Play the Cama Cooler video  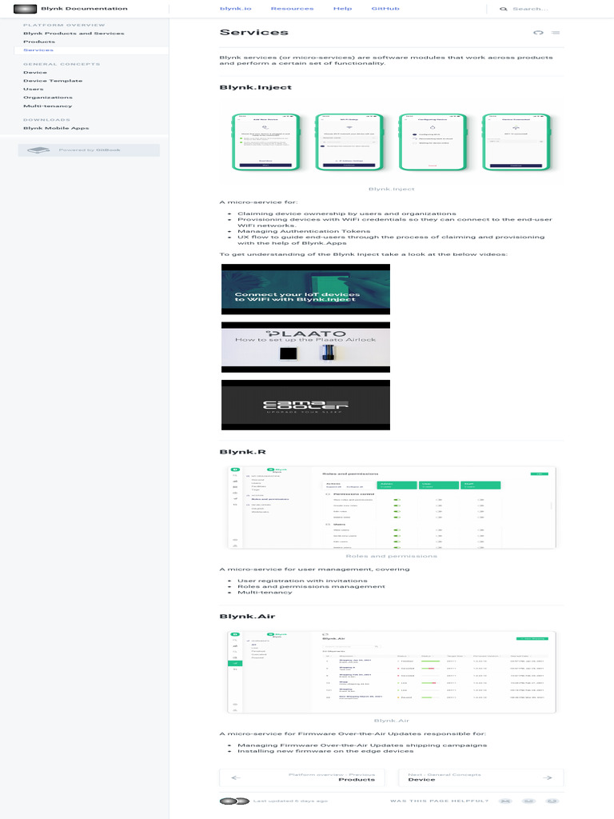click(x=305, y=406)
